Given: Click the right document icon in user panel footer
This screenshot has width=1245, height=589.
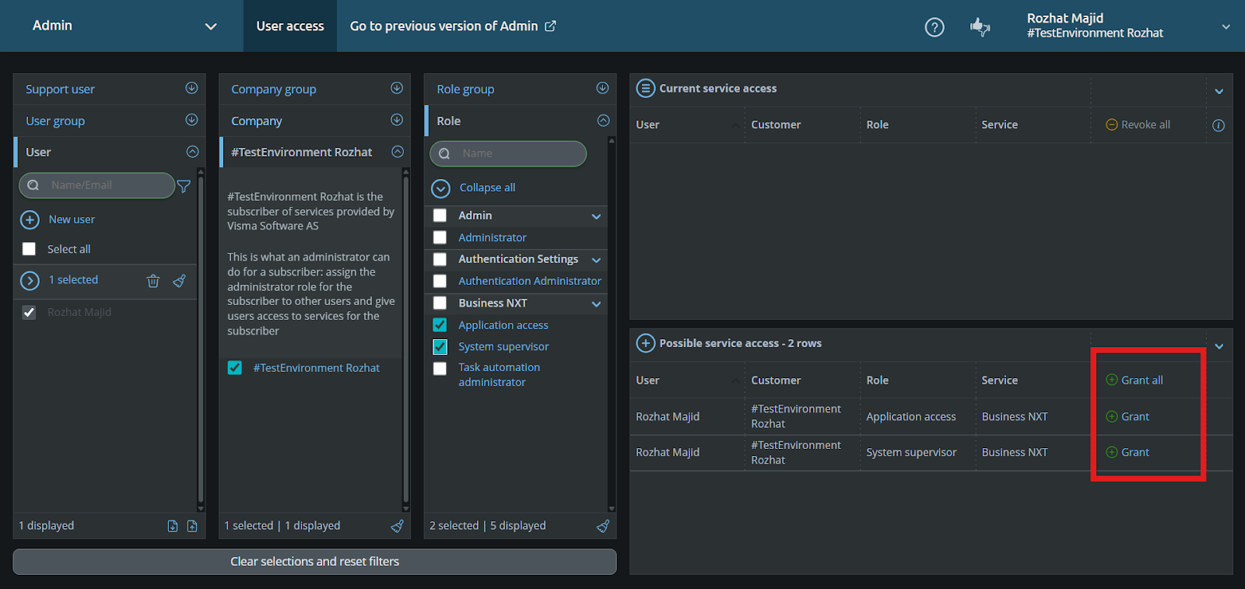Looking at the screenshot, I should tap(192, 526).
